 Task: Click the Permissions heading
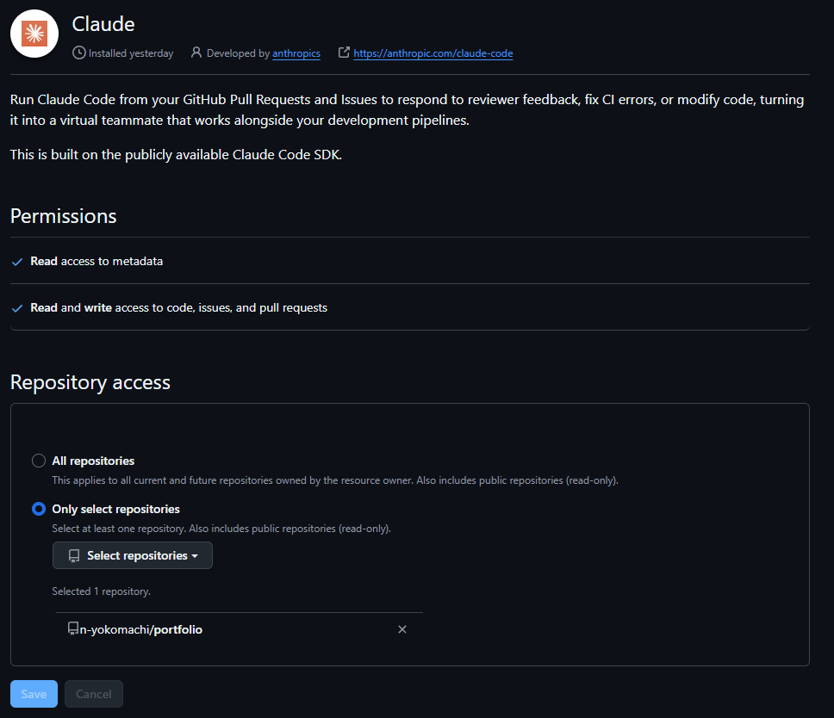coord(63,216)
